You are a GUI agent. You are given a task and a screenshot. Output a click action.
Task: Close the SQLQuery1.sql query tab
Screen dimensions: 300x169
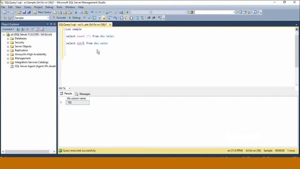pos(110,24)
